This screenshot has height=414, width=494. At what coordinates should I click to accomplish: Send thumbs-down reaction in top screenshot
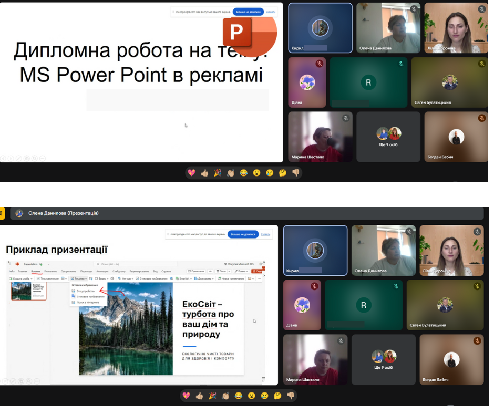pyautogui.click(x=295, y=173)
